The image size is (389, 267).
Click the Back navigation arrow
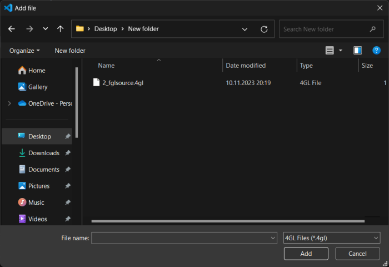tap(12, 29)
